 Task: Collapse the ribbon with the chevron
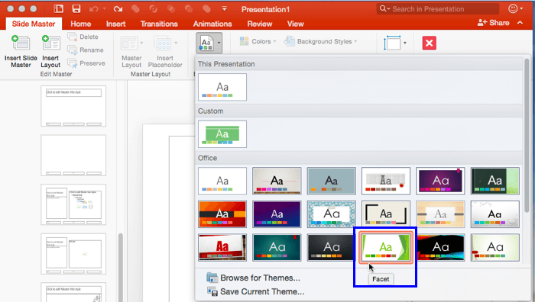[520, 23]
